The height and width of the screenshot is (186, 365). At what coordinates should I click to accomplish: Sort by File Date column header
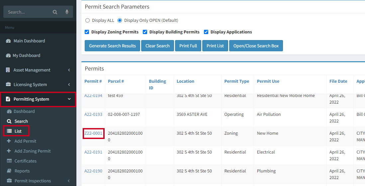[338, 81]
